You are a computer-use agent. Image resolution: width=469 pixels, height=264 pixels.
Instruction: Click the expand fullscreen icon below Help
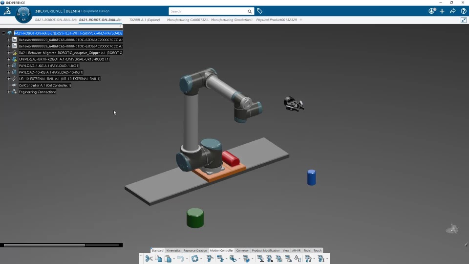tap(464, 20)
